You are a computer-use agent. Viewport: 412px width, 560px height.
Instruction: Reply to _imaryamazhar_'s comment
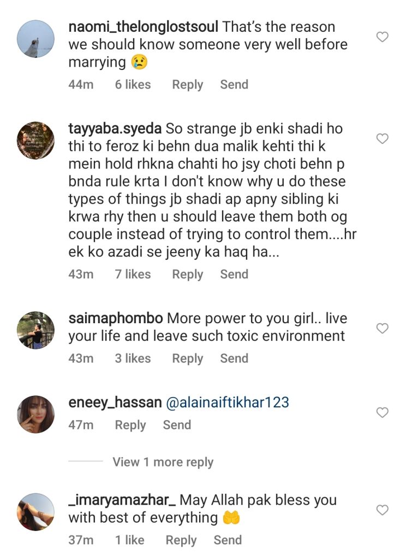181,540
